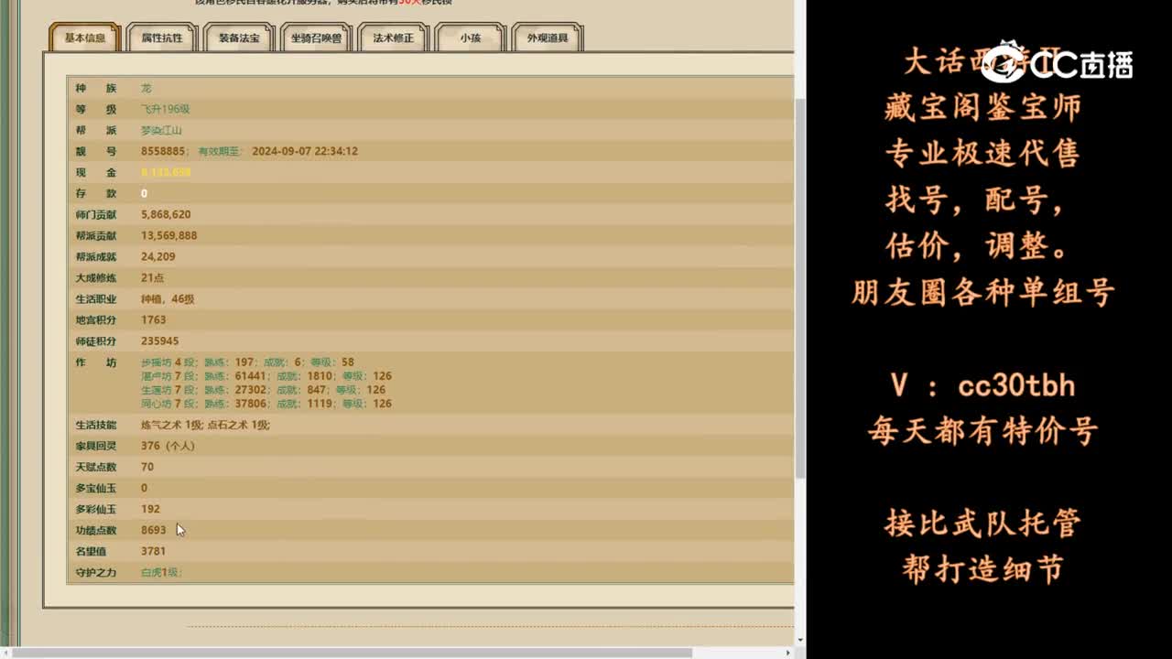Click the race value 龙
This screenshot has width=1172, height=659.
(146, 88)
